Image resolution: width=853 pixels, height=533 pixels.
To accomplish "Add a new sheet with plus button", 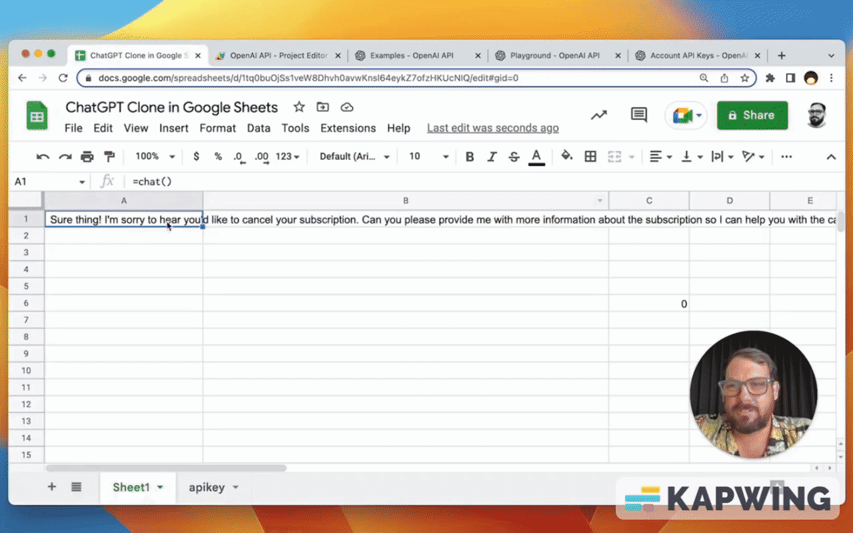I will 51,487.
